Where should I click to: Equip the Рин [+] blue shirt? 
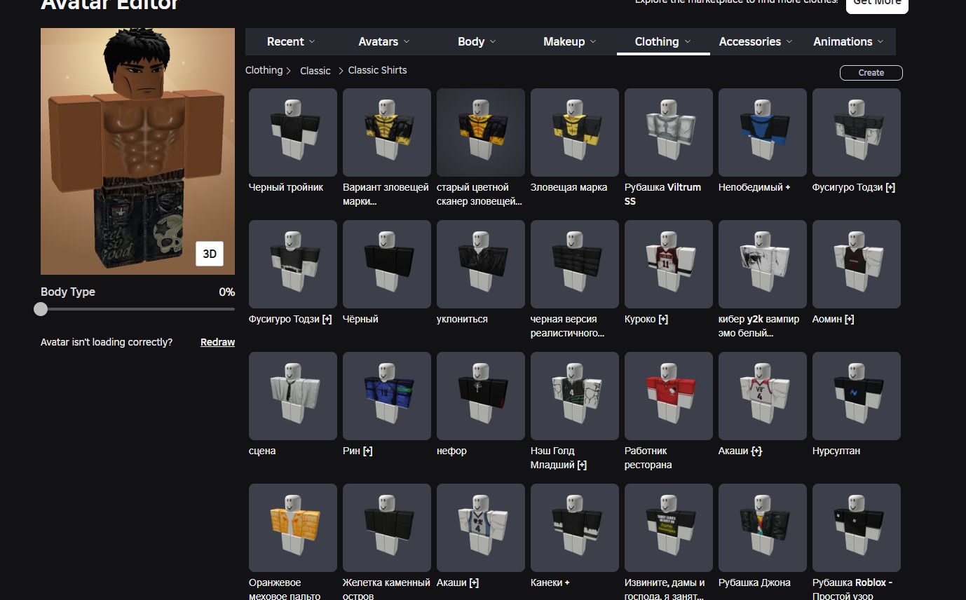tap(387, 396)
